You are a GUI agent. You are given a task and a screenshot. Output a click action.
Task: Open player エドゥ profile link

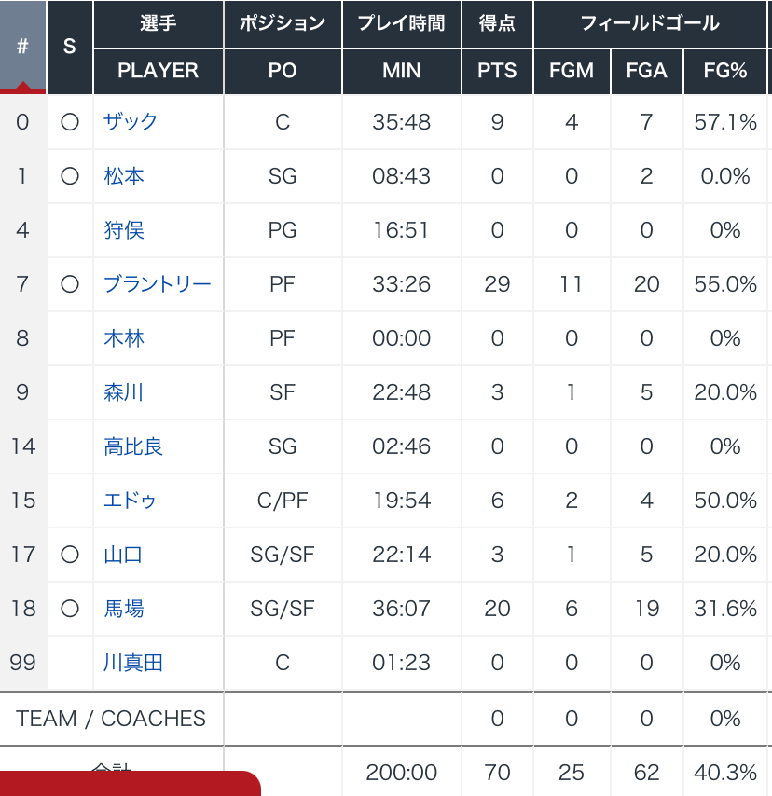pos(130,501)
